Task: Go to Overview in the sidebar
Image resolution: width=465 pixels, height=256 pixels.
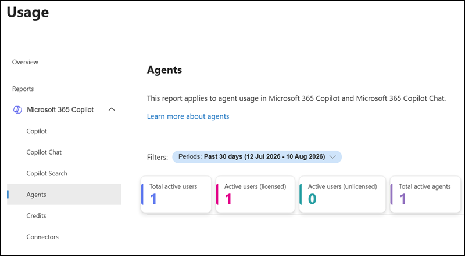Action: (25, 62)
